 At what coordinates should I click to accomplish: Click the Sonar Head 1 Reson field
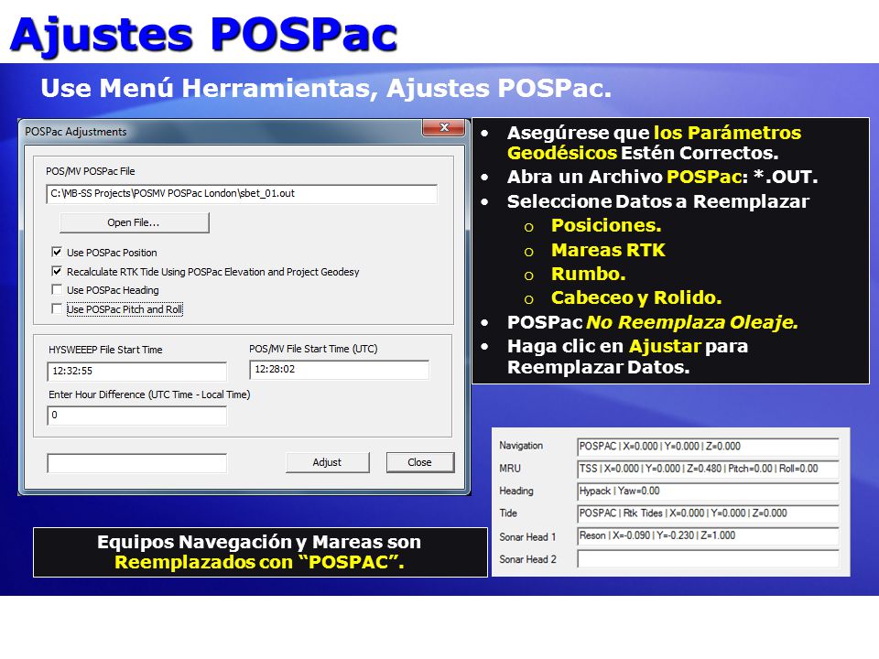click(x=708, y=535)
